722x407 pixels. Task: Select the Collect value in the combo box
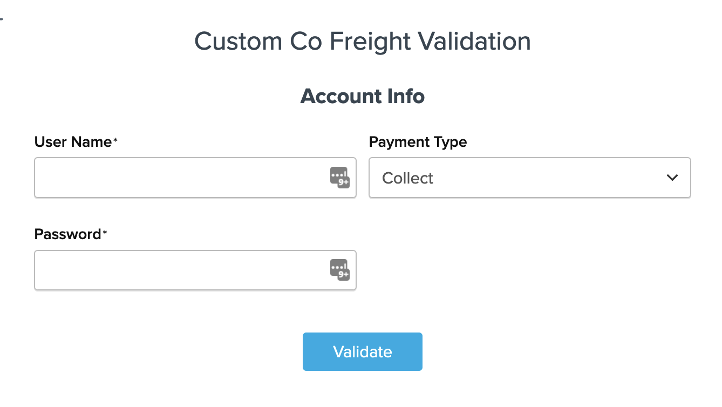(408, 178)
